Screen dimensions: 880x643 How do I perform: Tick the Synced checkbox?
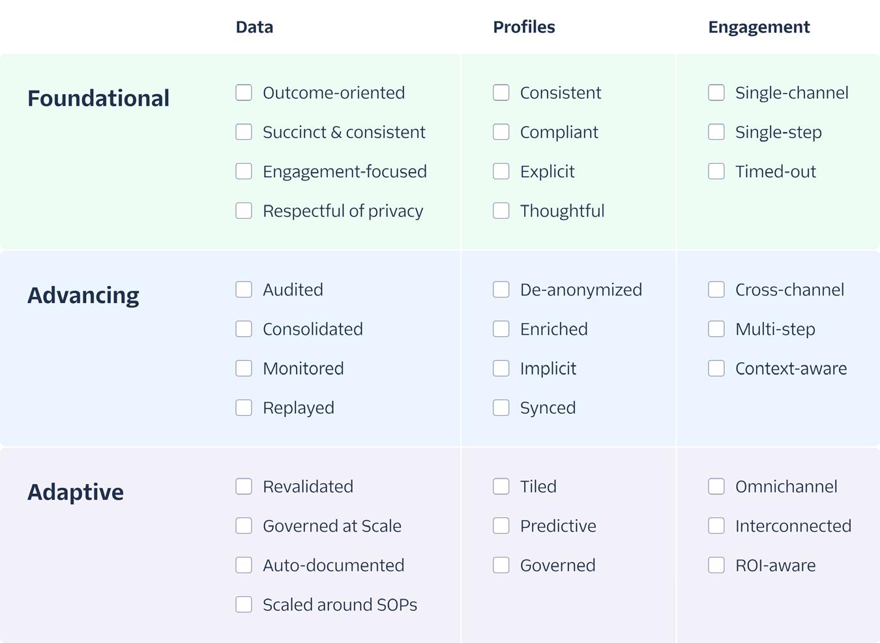(x=501, y=407)
